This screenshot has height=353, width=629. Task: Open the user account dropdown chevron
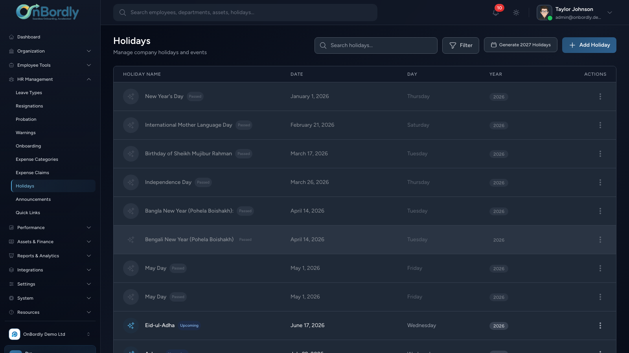tap(610, 13)
